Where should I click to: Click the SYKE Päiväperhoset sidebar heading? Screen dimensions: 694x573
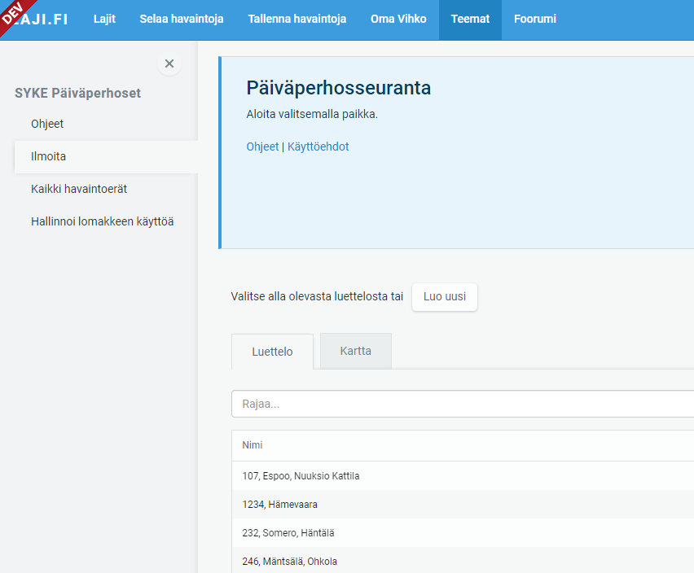click(77, 94)
